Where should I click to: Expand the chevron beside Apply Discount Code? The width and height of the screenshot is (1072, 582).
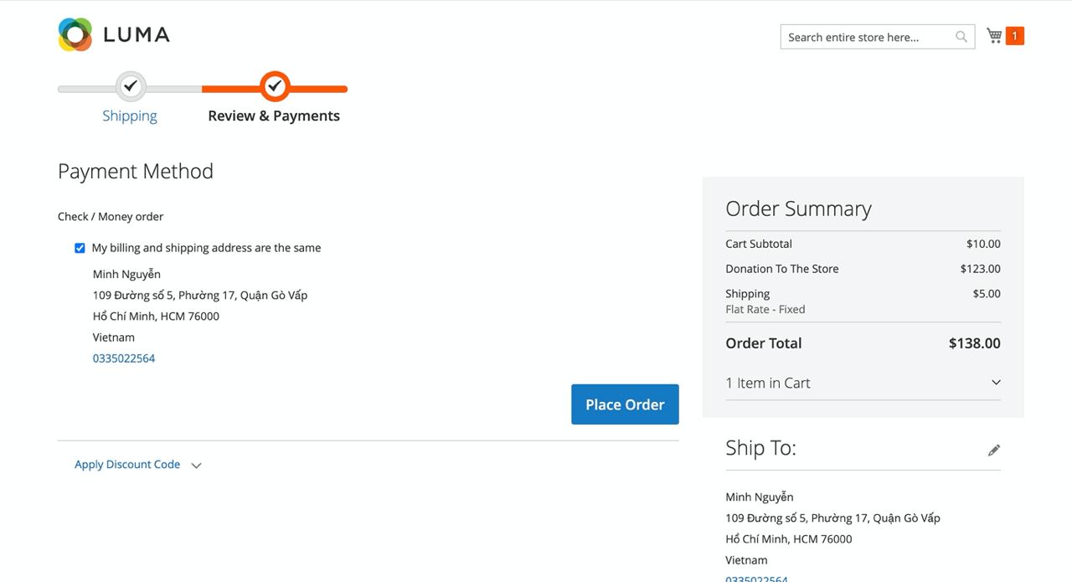(196, 466)
